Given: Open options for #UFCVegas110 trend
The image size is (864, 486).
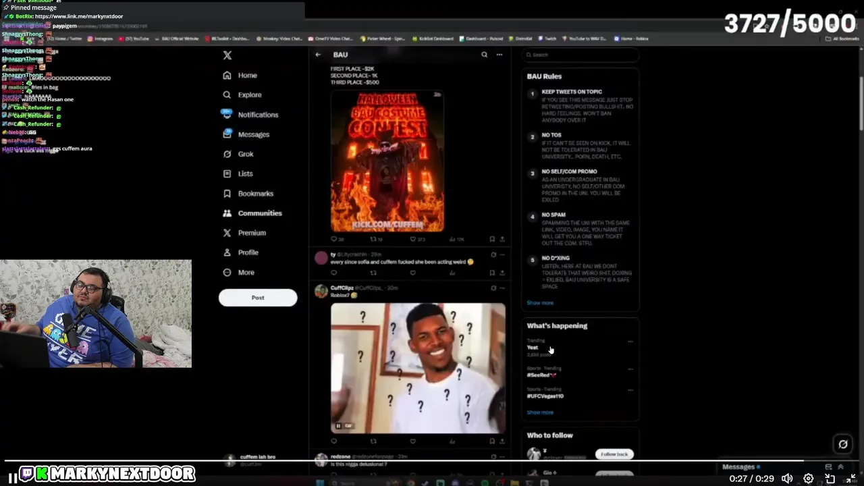Looking at the screenshot, I should (630, 390).
